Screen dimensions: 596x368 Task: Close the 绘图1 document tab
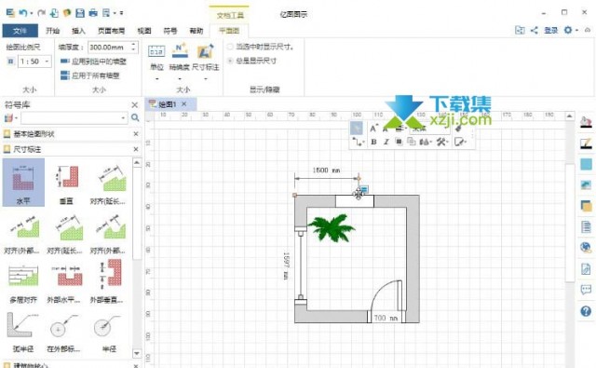tap(184, 103)
